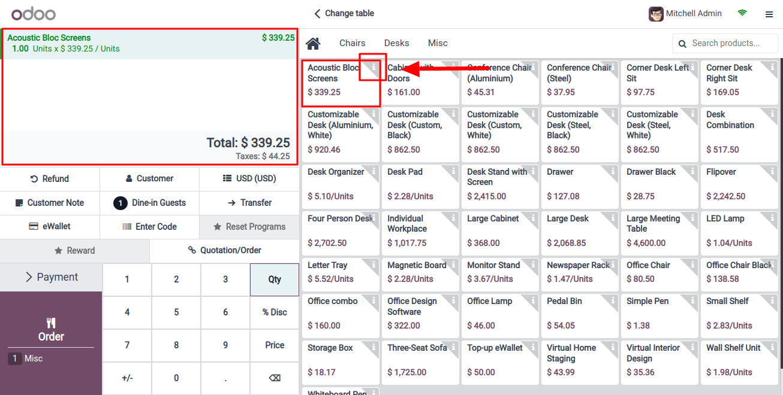Click the backspace key on numpad
The height and width of the screenshot is (395, 783).
click(x=275, y=378)
